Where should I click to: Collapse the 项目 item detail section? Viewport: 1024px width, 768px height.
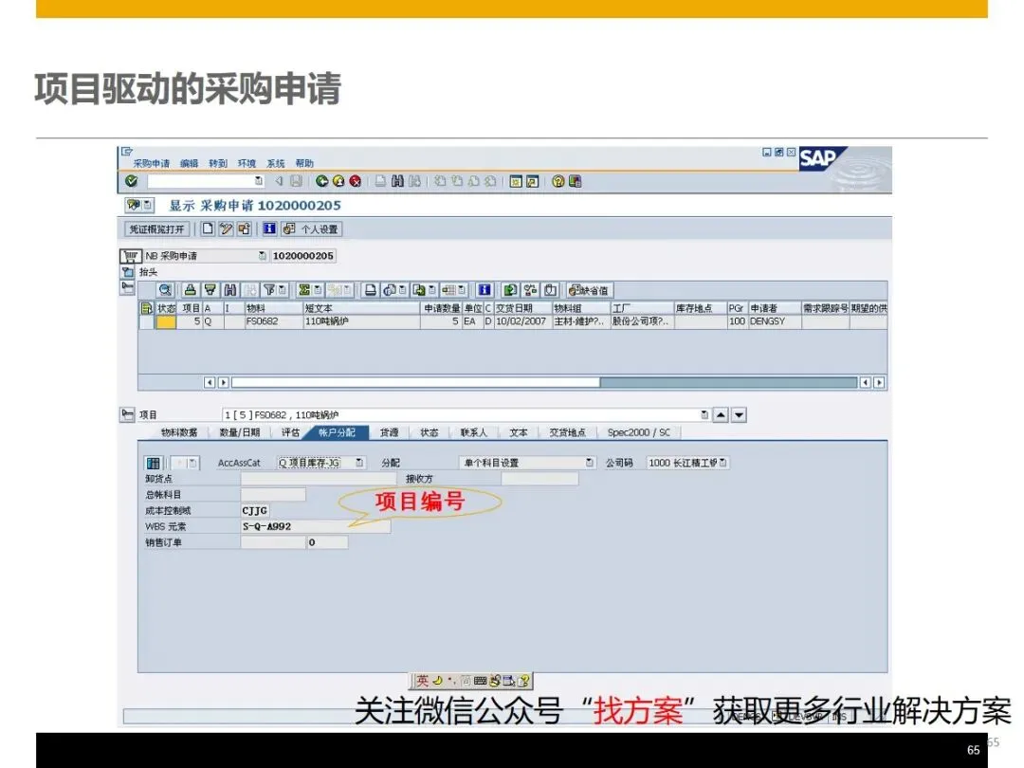coord(127,414)
